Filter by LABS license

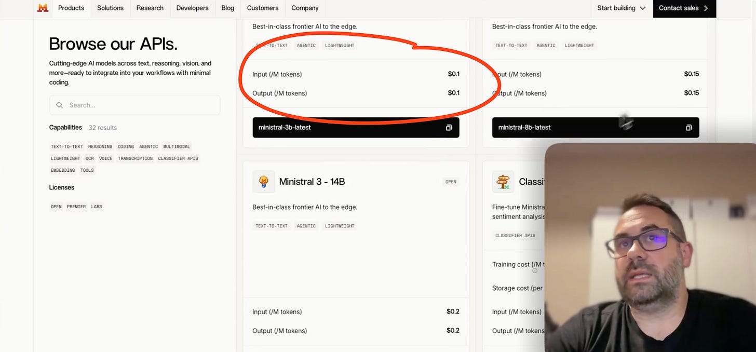(x=97, y=207)
